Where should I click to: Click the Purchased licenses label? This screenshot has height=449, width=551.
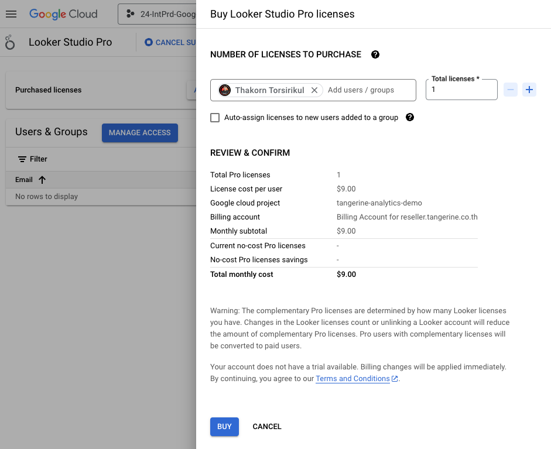point(48,90)
